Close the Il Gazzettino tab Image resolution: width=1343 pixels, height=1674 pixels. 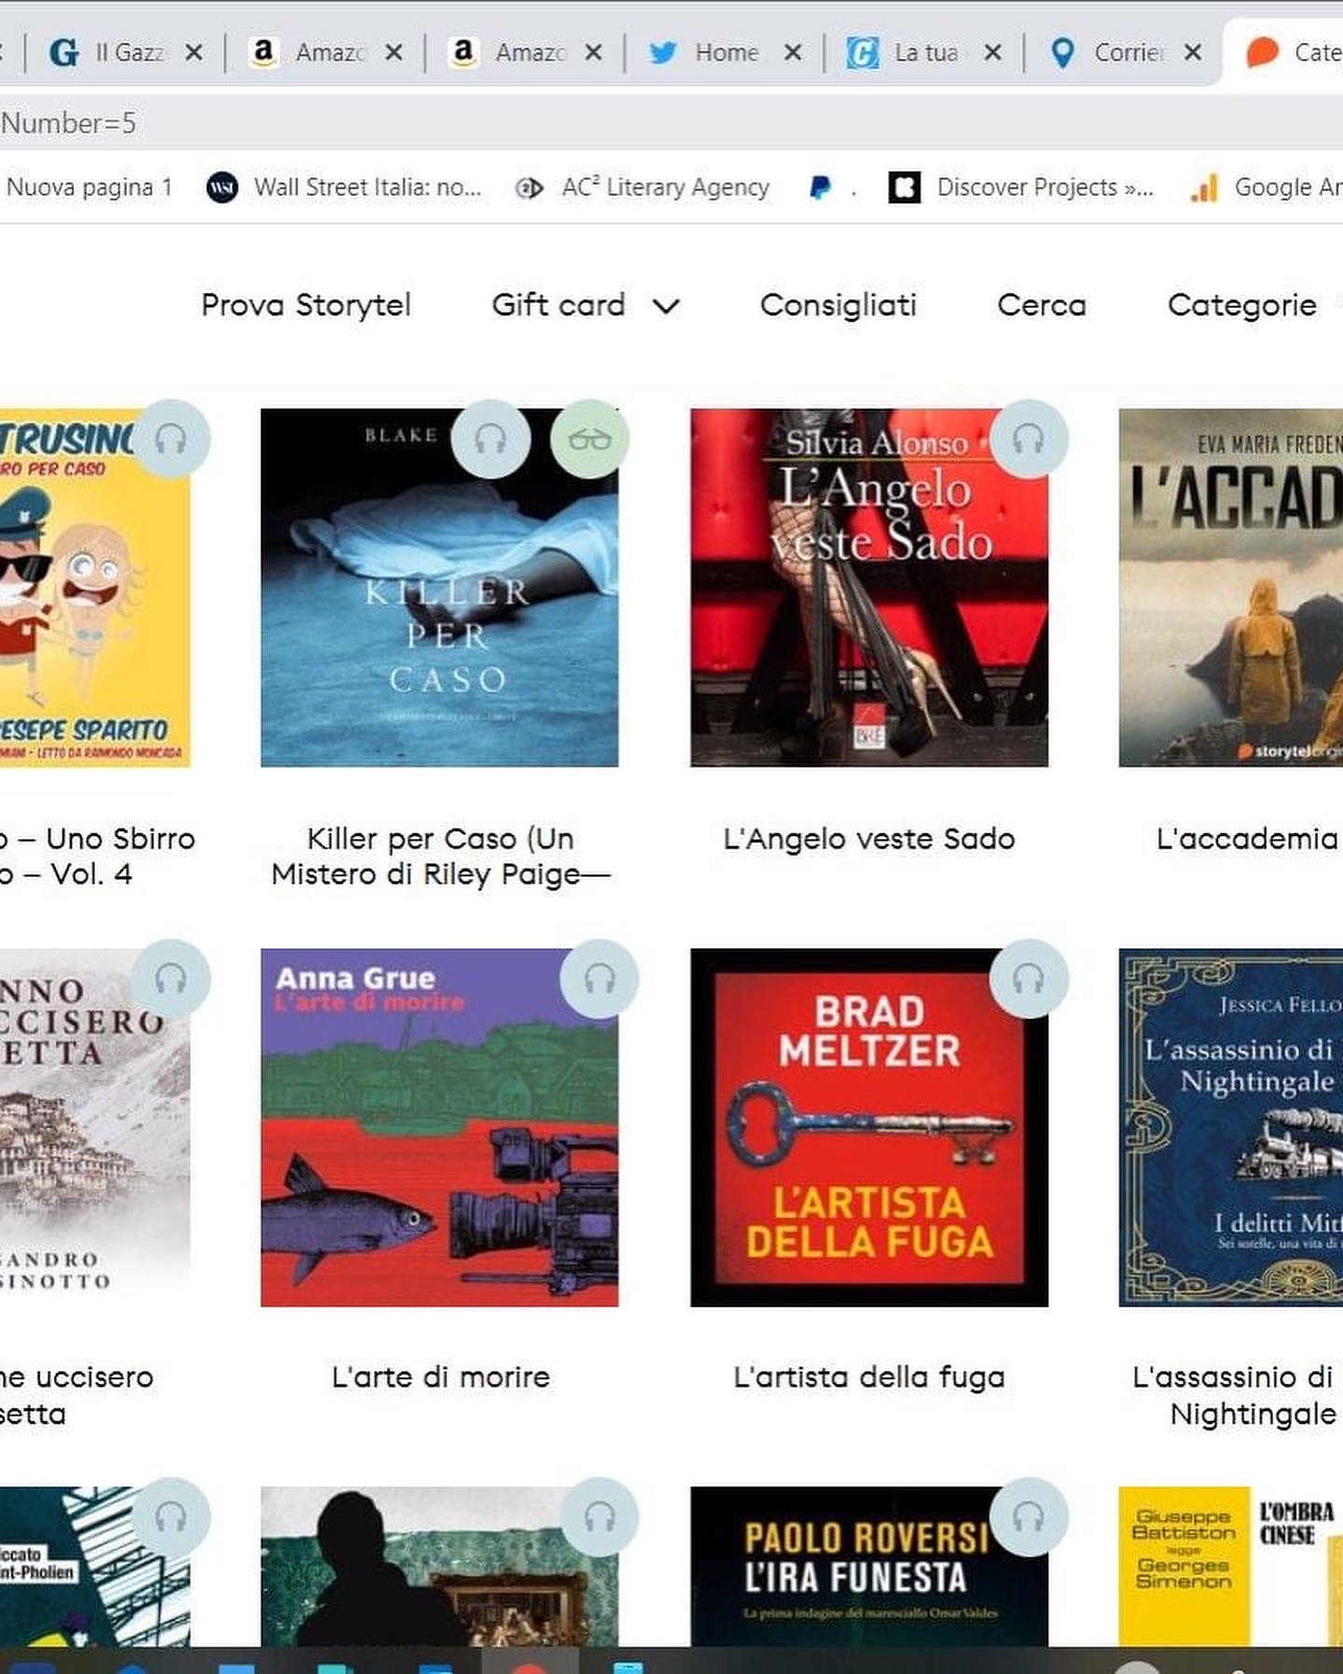point(194,52)
